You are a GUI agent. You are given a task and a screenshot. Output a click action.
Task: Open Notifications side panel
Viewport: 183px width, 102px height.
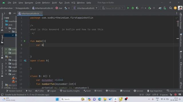click(x=181, y=40)
